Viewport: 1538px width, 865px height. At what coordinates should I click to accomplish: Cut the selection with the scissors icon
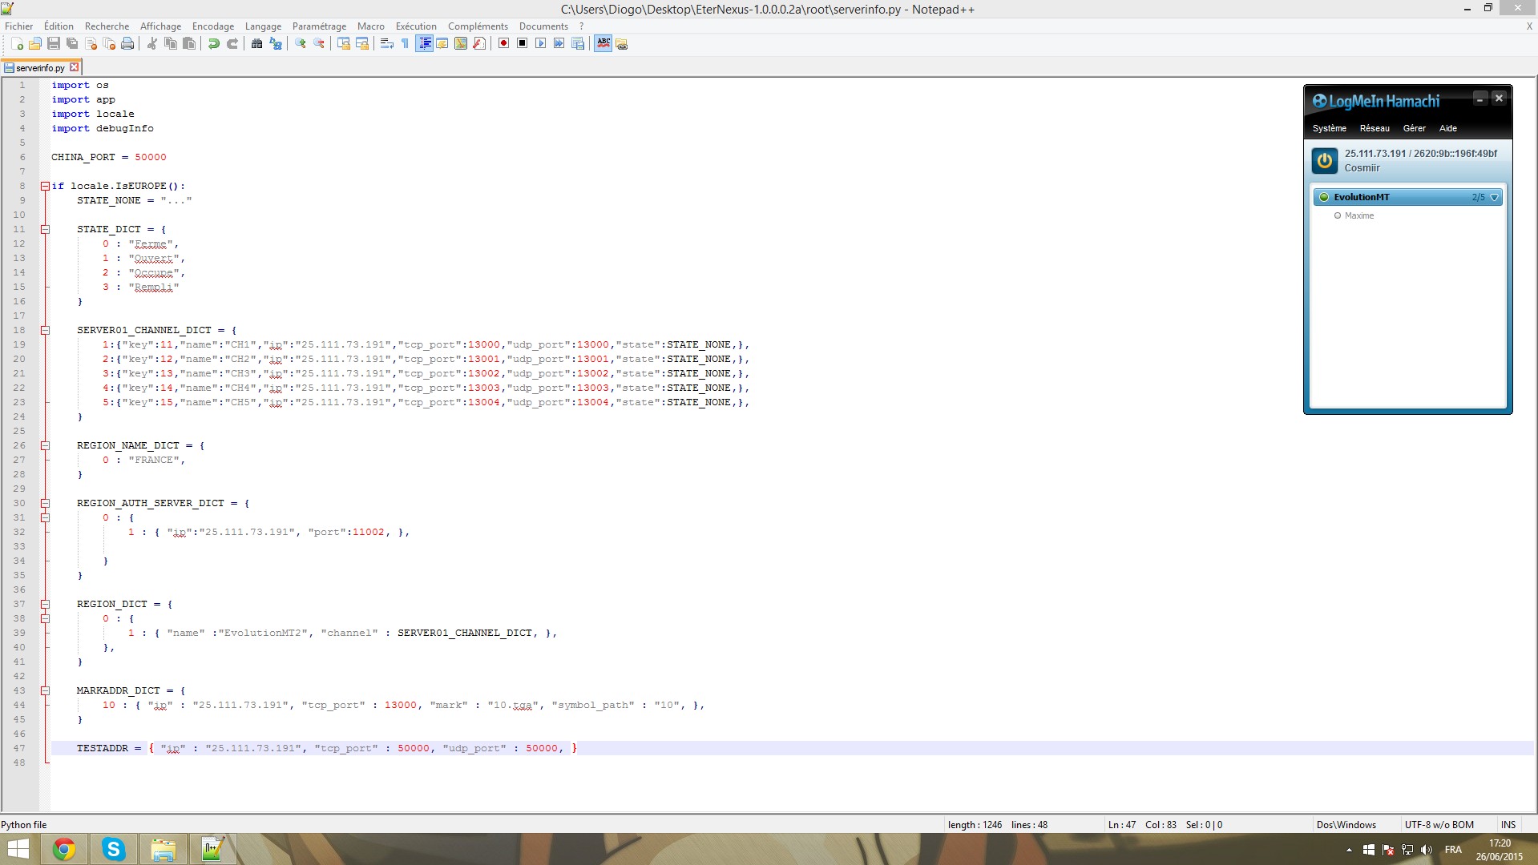pos(152,44)
